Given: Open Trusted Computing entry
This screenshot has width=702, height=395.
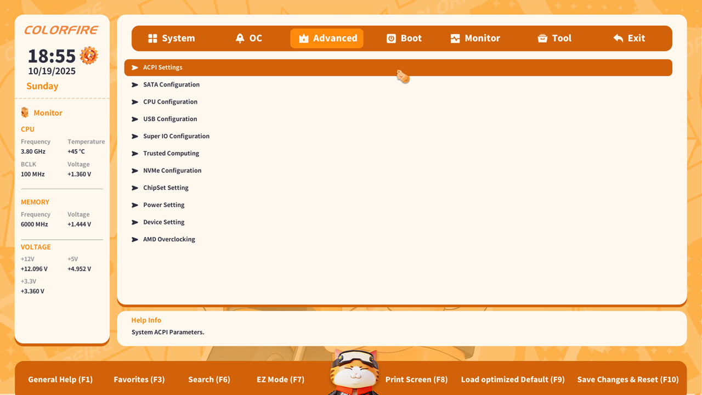Looking at the screenshot, I should pyautogui.click(x=171, y=154).
